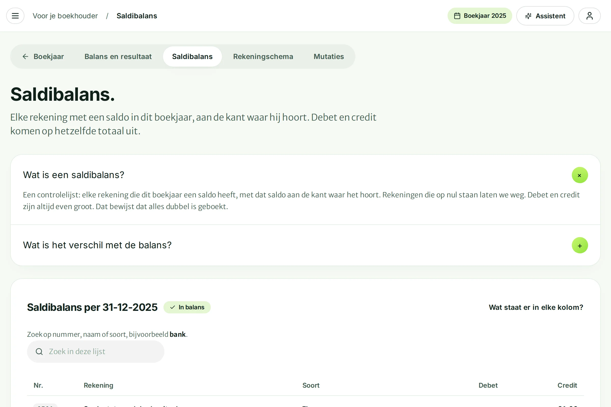
Task: Click the Rekening column header
Action: pos(99,385)
